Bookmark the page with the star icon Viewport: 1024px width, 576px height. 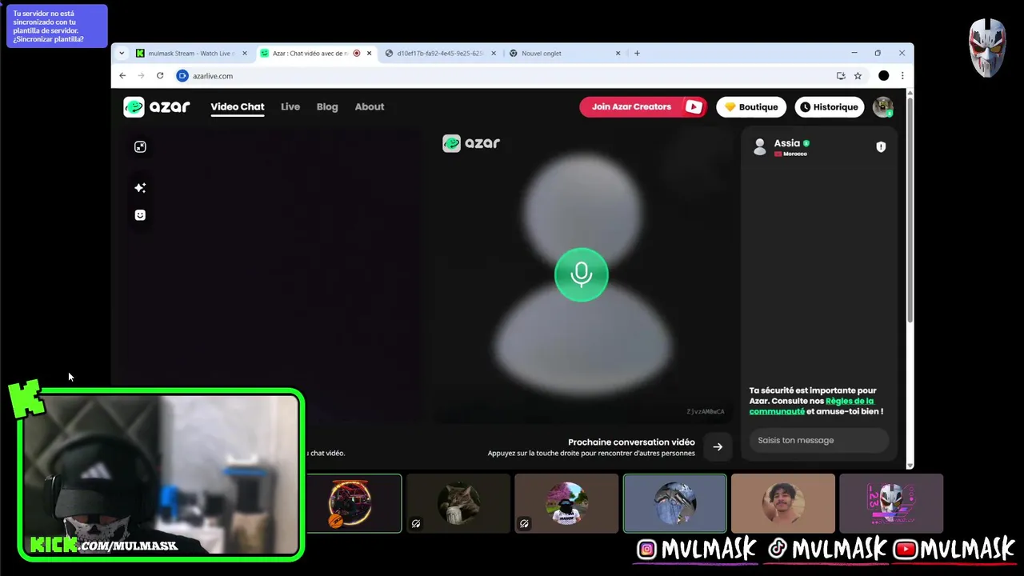(858, 76)
